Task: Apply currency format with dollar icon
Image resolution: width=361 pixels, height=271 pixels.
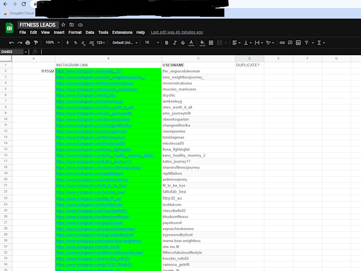Action: tap(67, 42)
